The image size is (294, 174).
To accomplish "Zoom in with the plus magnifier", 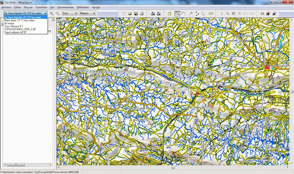I will pyautogui.click(x=51, y=14).
